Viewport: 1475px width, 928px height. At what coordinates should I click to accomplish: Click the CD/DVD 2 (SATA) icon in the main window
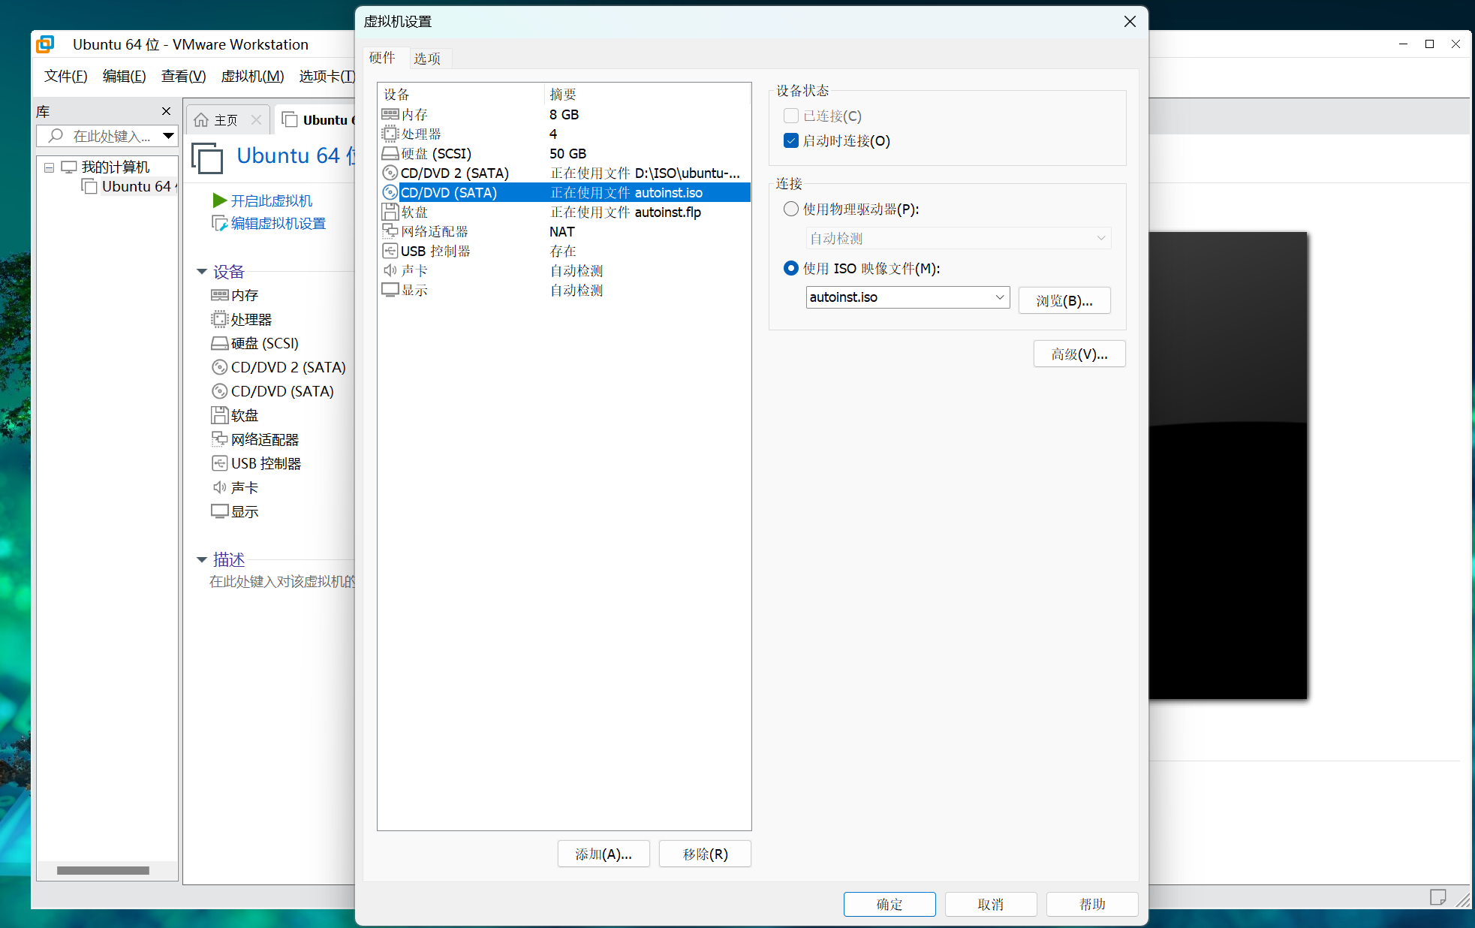pyautogui.click(x=219, y=367)
